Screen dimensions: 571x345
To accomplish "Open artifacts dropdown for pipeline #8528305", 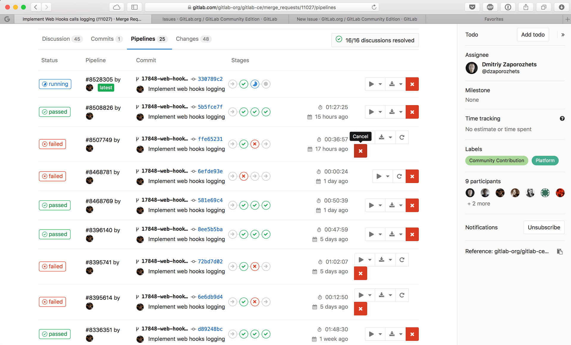I will [401, 84].
